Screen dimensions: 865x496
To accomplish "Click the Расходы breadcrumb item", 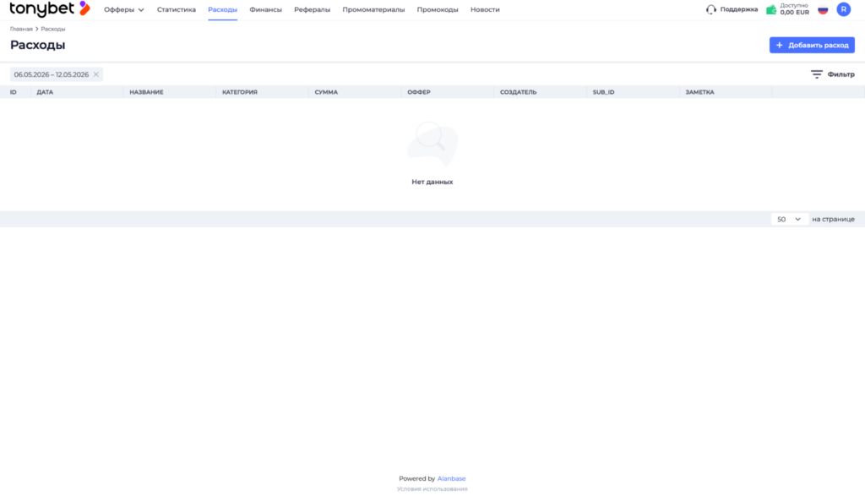I will [53, 29].
